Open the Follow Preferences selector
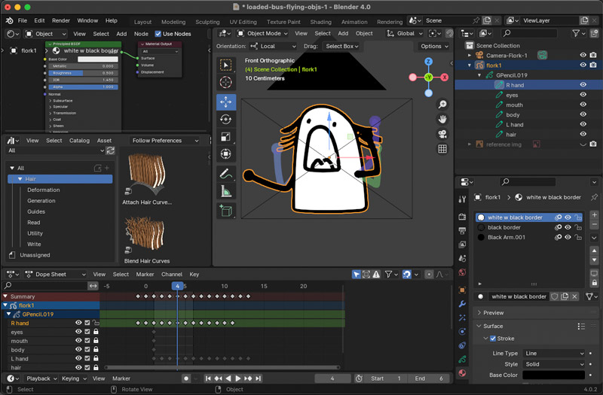The height and width of the screenshot is (395, 603). coord(164,141)
